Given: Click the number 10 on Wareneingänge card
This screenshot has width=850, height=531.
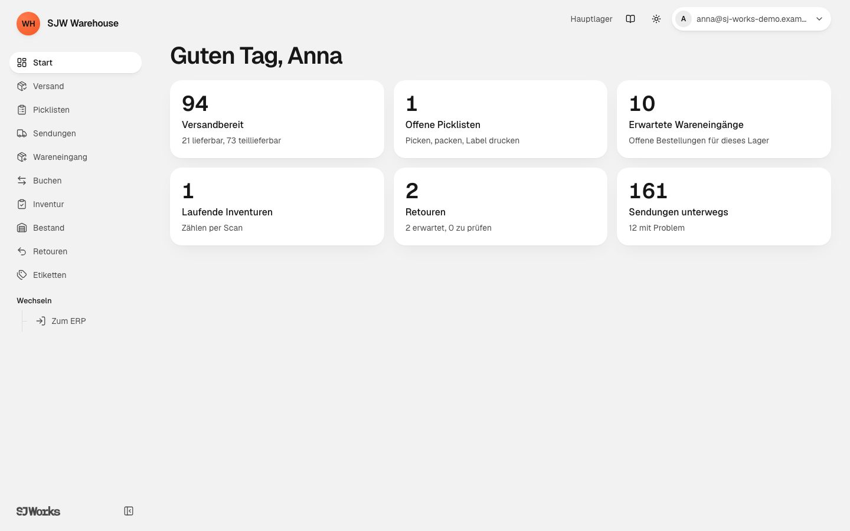Looking at the screenshot, I should coord(642,103).
